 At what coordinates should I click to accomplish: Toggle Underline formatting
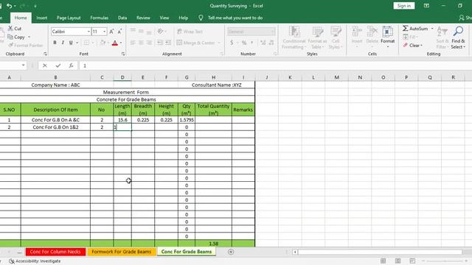(71, 43)
